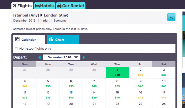The height and width of the screenshot is (108, 185).
Task: Select December 4 priced at $47
Action: 25,83
